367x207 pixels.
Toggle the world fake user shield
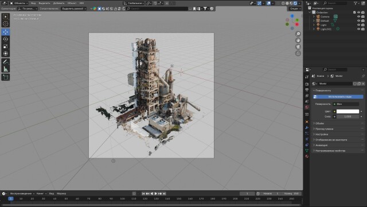[355, 84]
